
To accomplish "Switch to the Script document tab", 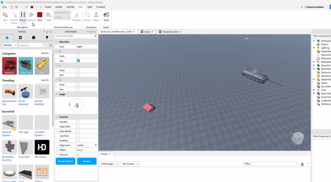I will coord(147,32).
